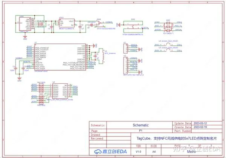Image resolution: width=226 pixels, height=158 pixels.
Task: Click the PIO0_0/WAKEUP pin label on U1
Action: (x=42, y=48)
